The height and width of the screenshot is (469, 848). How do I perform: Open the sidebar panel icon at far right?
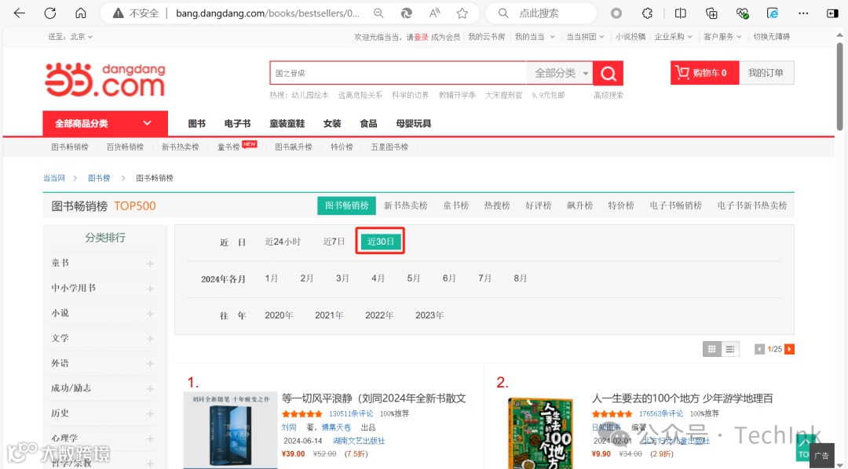point(832,13)
